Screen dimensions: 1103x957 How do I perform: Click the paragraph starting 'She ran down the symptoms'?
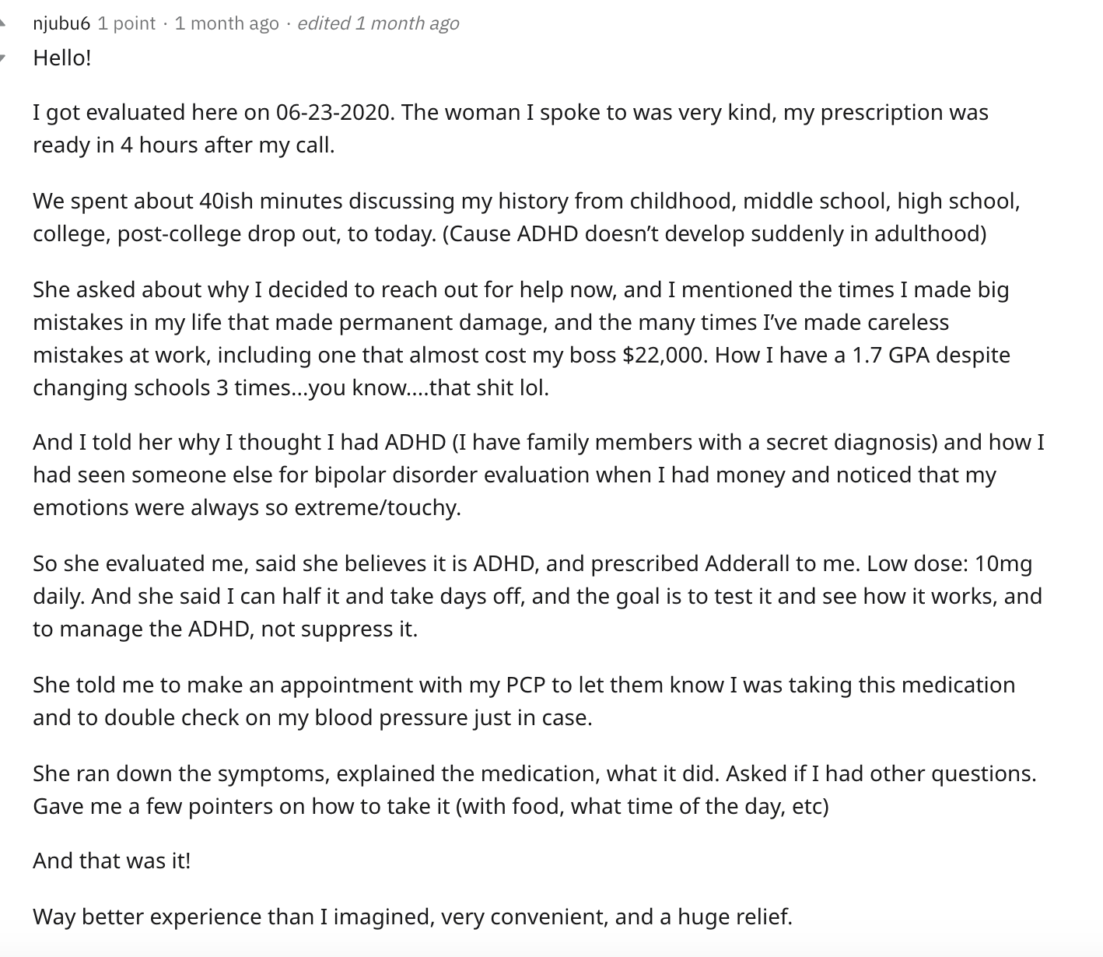click(534, 790)
